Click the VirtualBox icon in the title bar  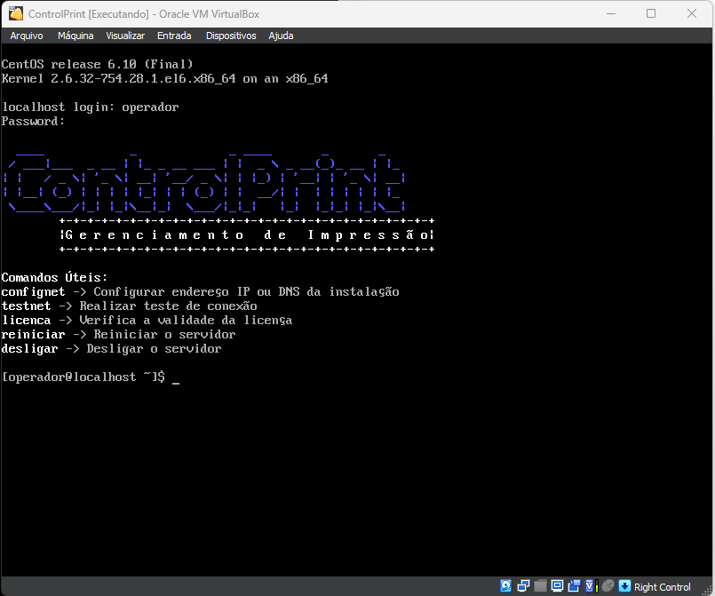[x=16, y=13]
